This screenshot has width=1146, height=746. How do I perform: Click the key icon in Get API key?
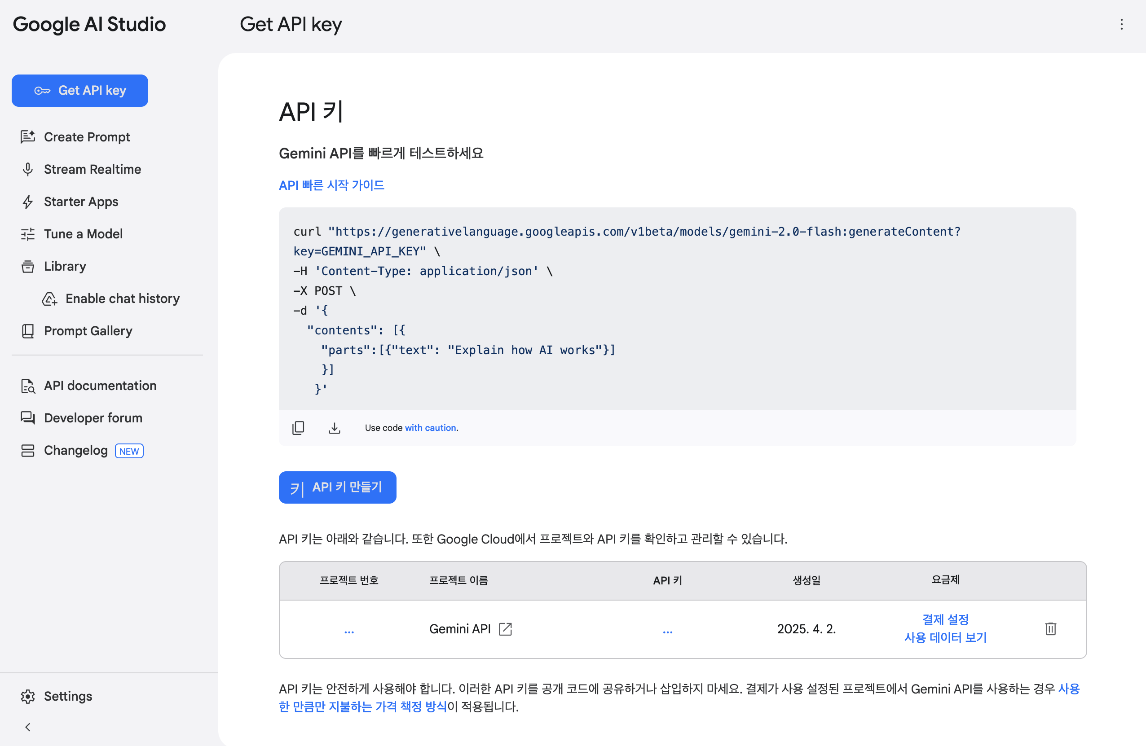(x=42, y=91)
